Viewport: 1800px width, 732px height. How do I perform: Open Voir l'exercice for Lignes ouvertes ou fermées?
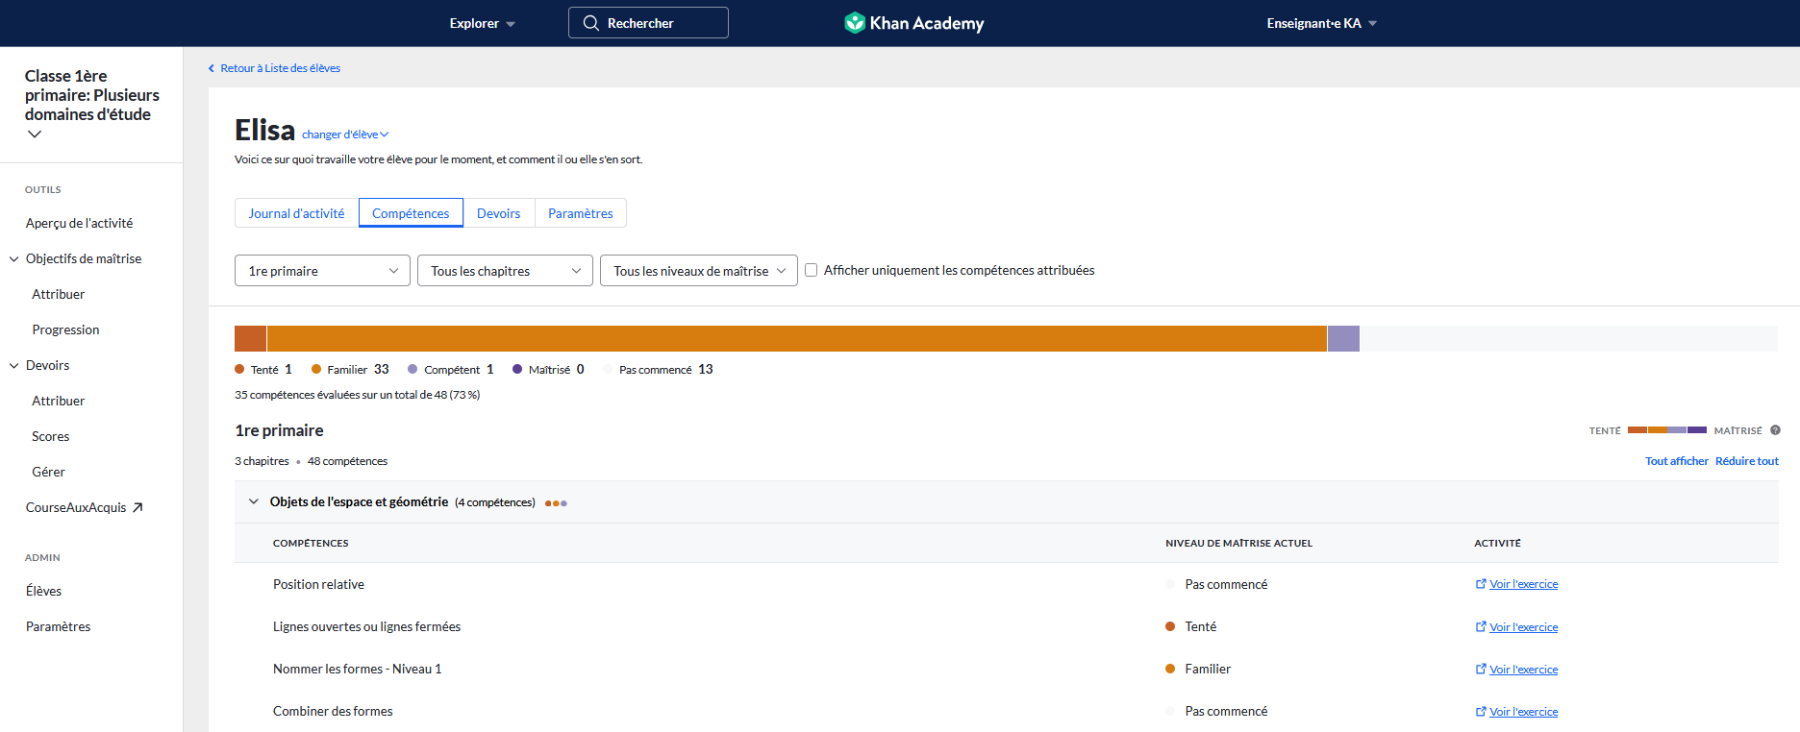1523,626
